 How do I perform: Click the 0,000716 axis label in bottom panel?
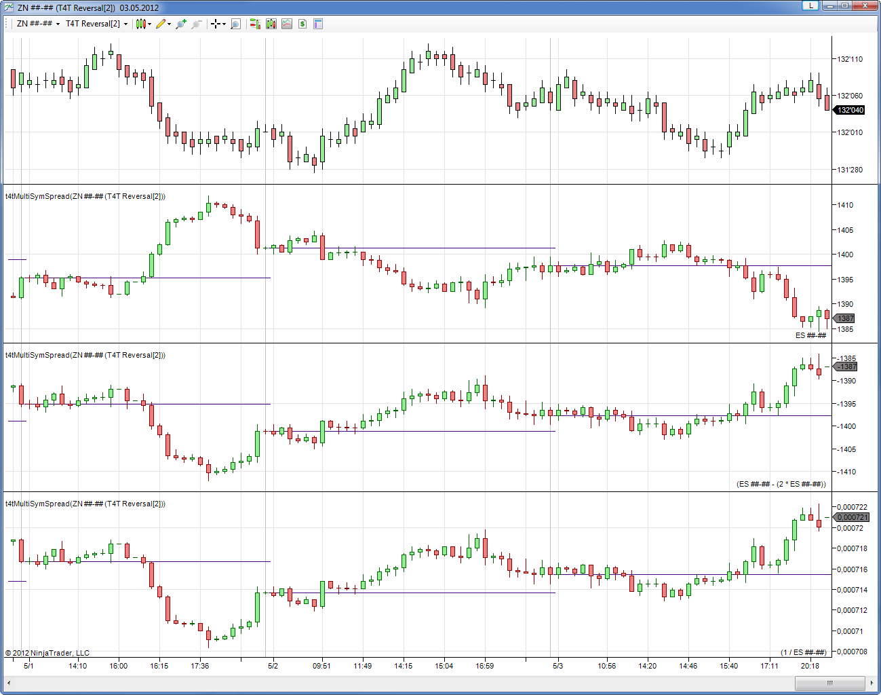click(852, 569)
